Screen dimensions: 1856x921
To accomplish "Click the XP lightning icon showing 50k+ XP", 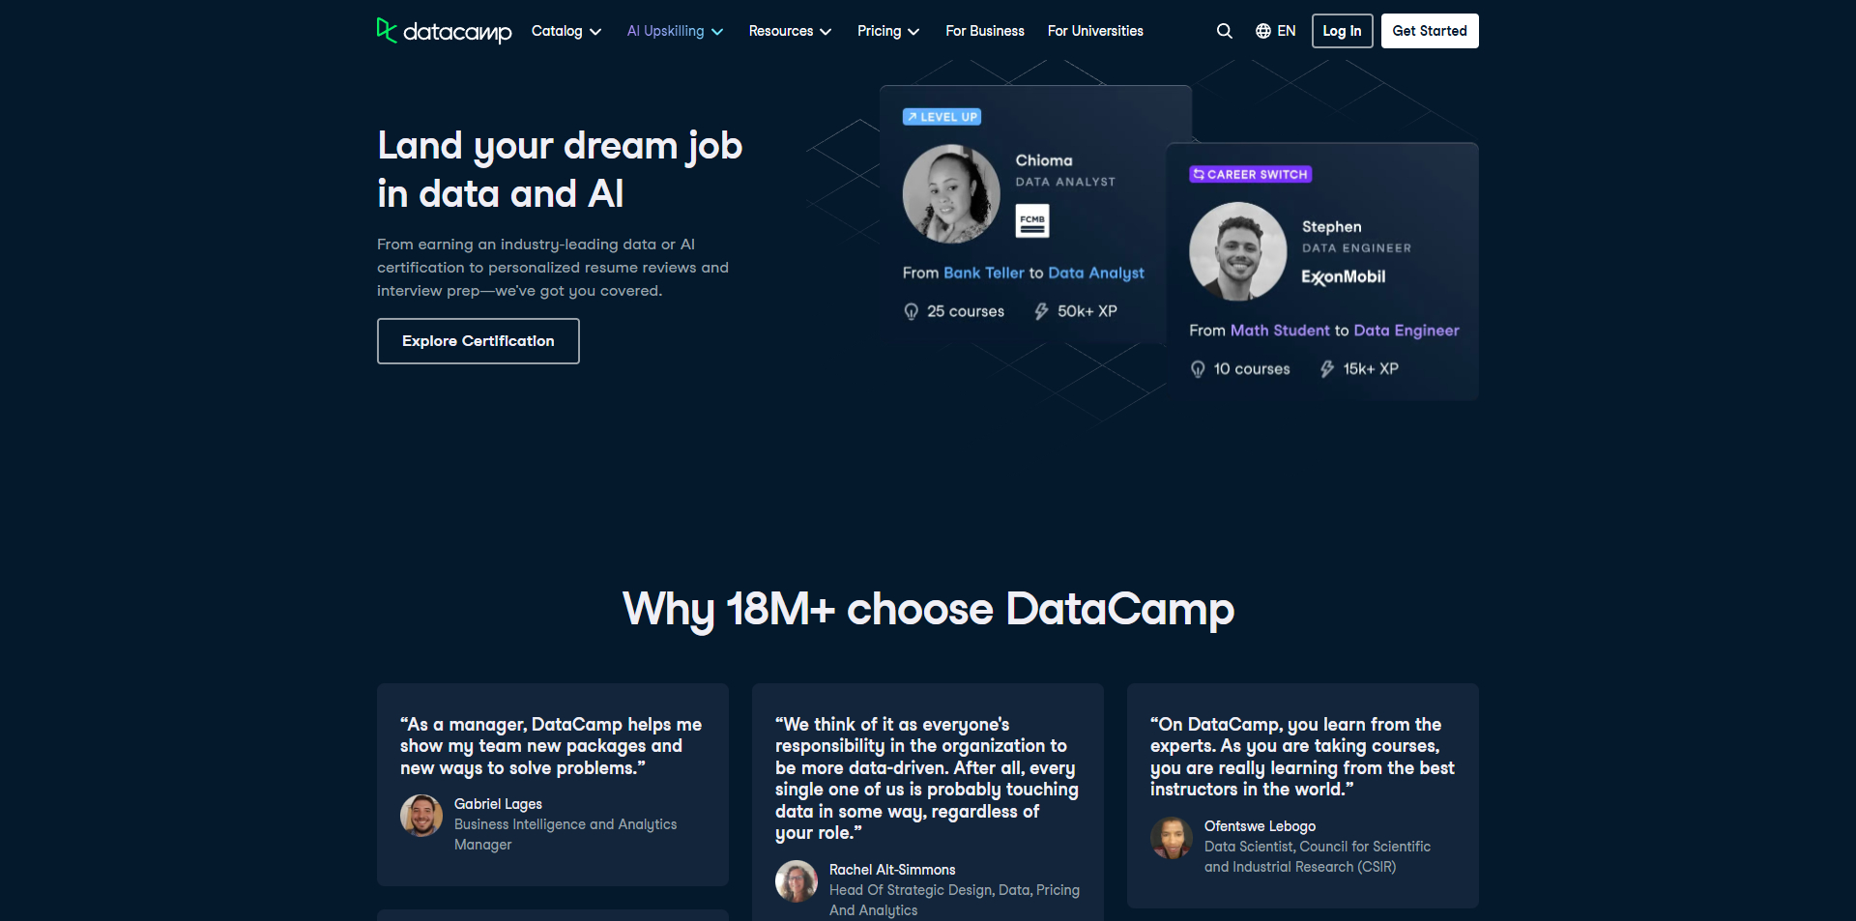I will [1041, 311].
